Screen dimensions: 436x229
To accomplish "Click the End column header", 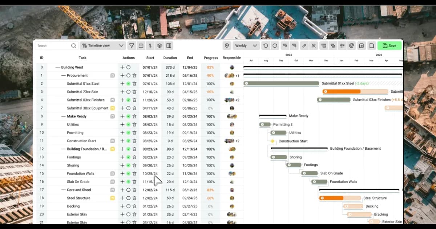I will pos(190,58).
